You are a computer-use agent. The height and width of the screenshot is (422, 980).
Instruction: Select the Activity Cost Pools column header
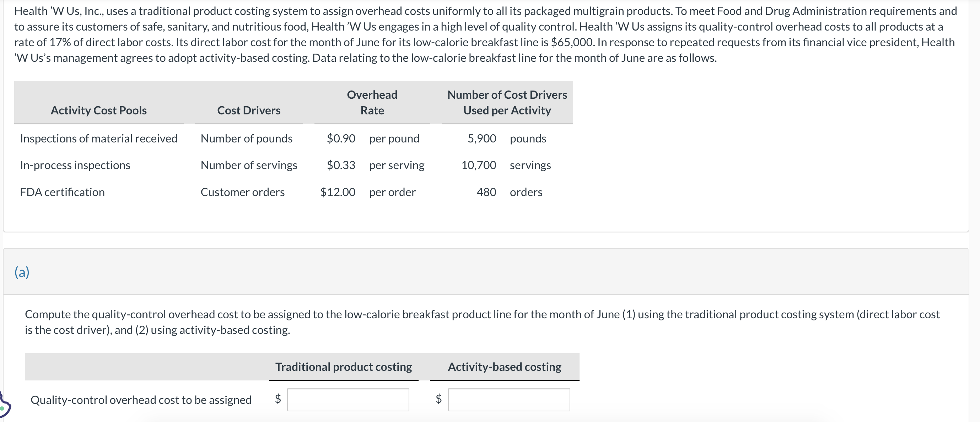click(x=98, y=110)
